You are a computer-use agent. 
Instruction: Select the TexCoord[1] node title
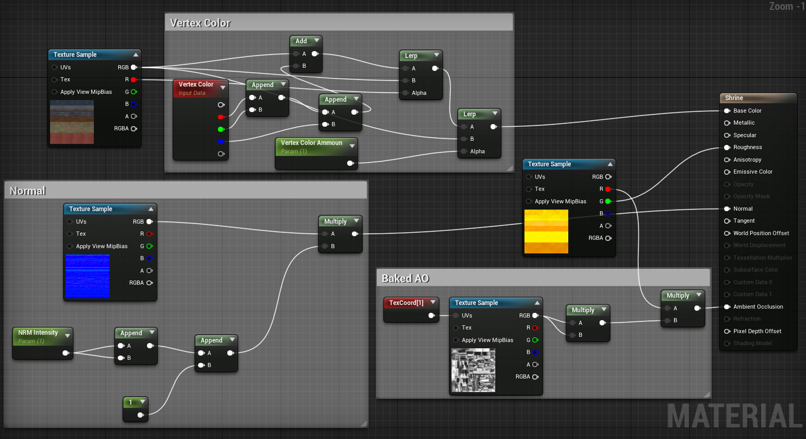tap(406, 302)
